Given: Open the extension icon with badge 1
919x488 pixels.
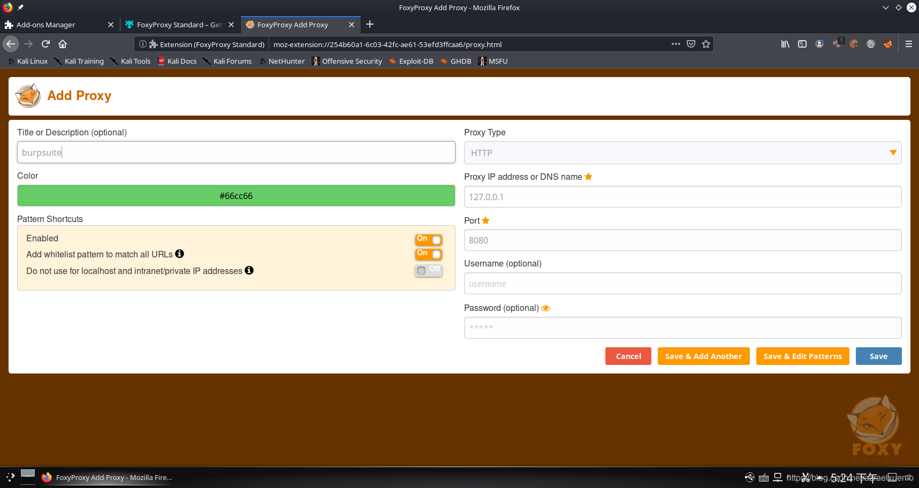Looking at the screenshot, I should click(x=838, y=43).
